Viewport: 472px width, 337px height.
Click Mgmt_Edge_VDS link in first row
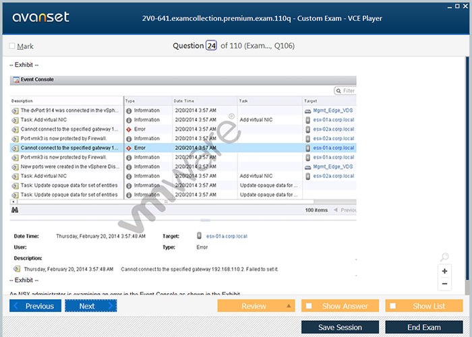[332, 111]
